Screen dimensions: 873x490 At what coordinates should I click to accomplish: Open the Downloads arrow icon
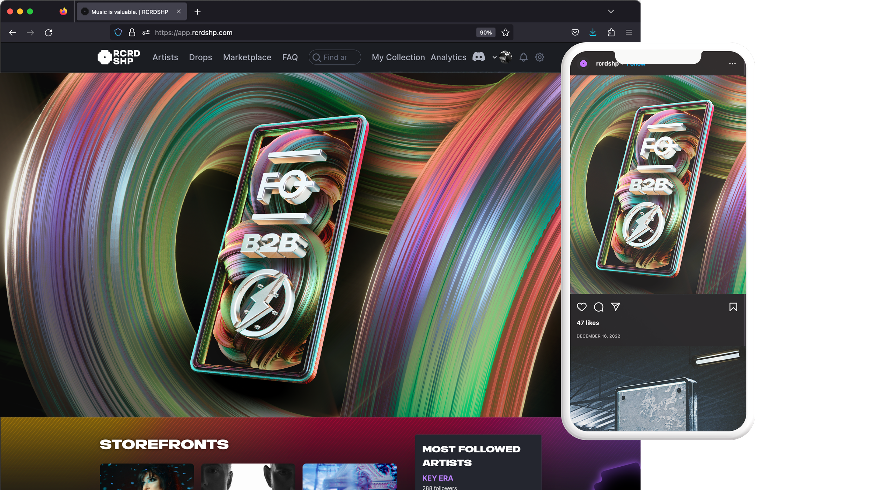[x=593, y=32]
